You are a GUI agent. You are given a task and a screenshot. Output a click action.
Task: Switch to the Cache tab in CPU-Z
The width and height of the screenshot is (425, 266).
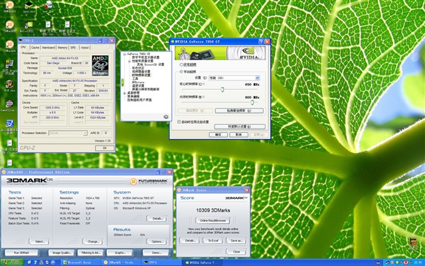pos(35,47)
